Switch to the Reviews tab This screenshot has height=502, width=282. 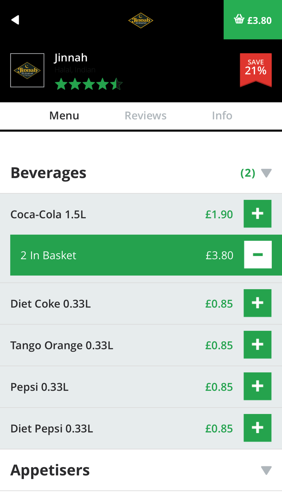(x=146, y=116)
